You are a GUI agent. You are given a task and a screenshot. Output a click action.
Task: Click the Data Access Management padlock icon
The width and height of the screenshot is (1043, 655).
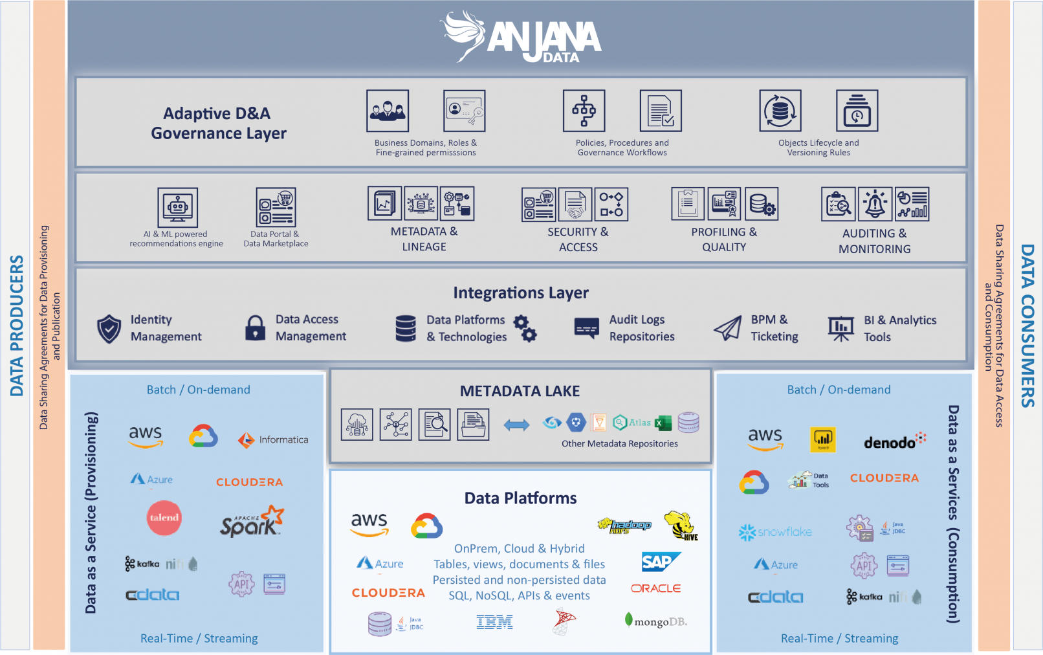255,328
